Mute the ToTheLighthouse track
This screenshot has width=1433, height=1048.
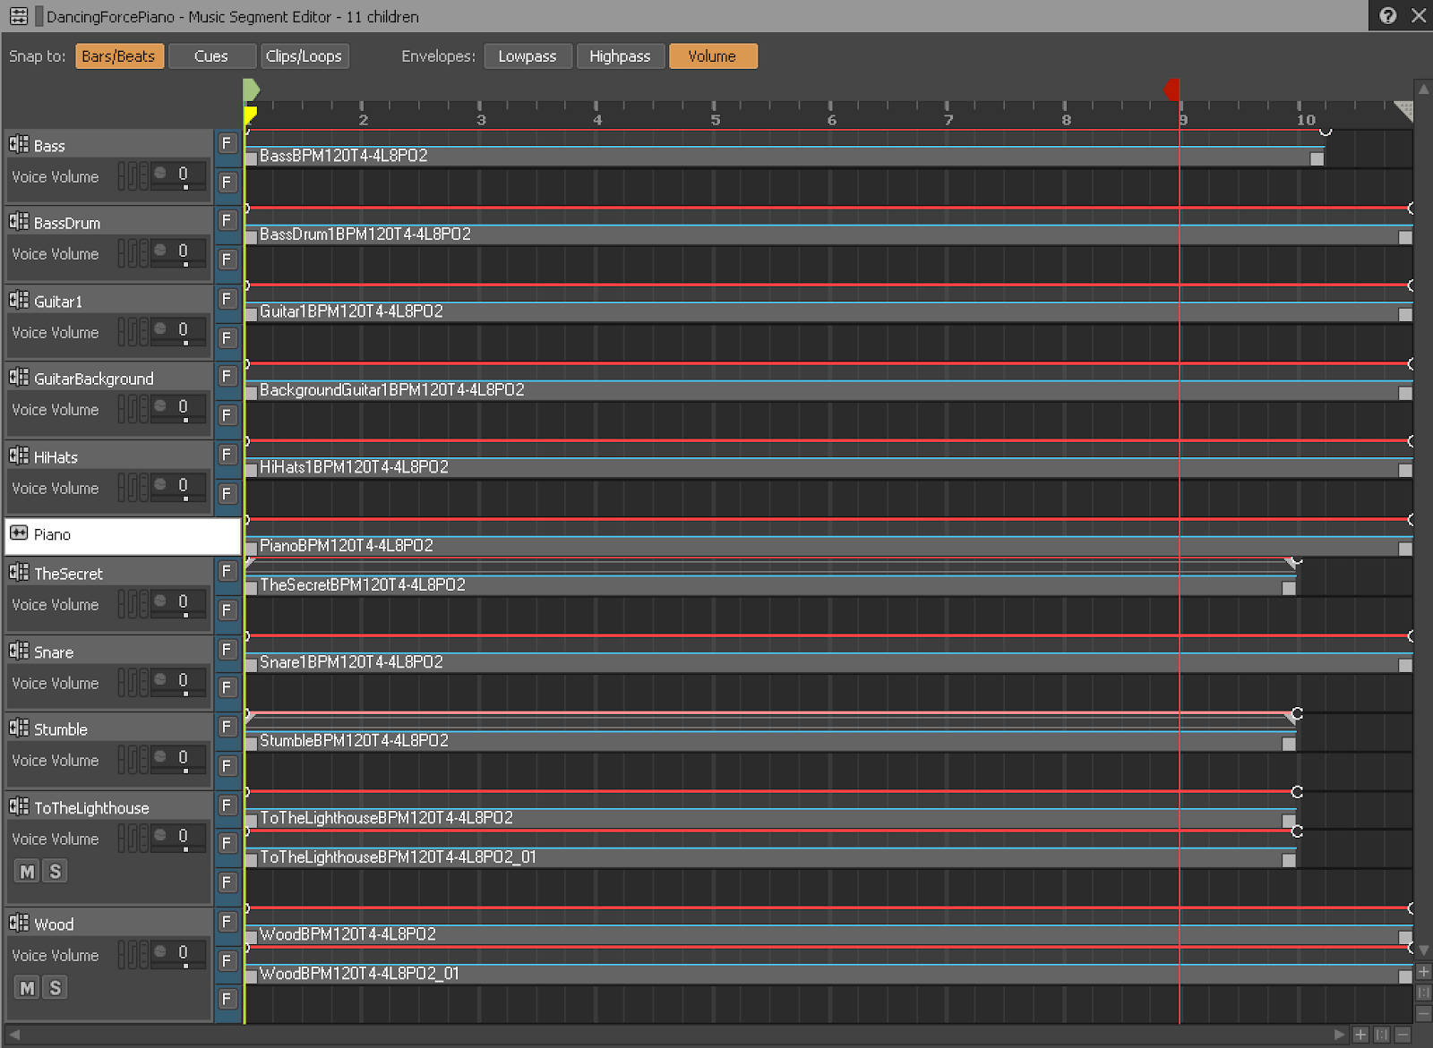(28, 872)
